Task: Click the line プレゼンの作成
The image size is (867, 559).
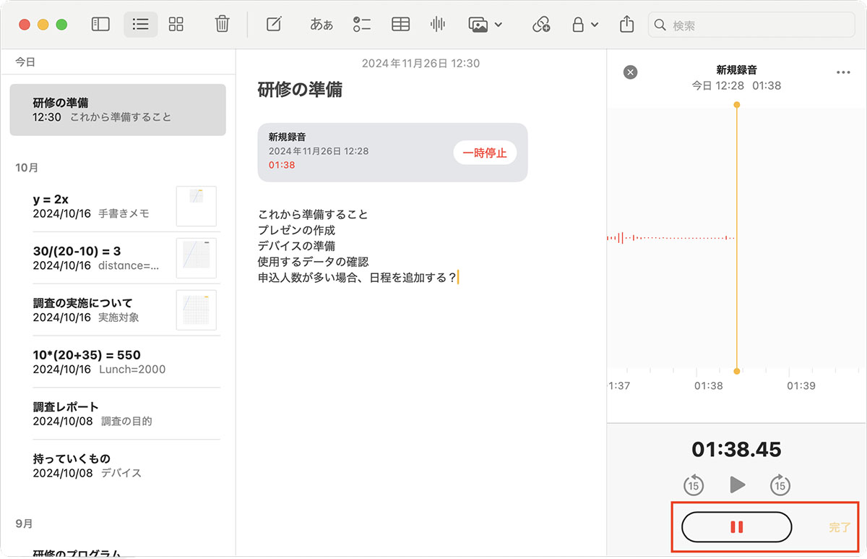Action: (x=296, y=230)
